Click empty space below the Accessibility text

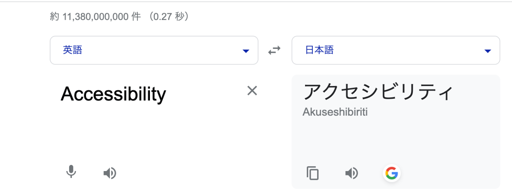154,135
